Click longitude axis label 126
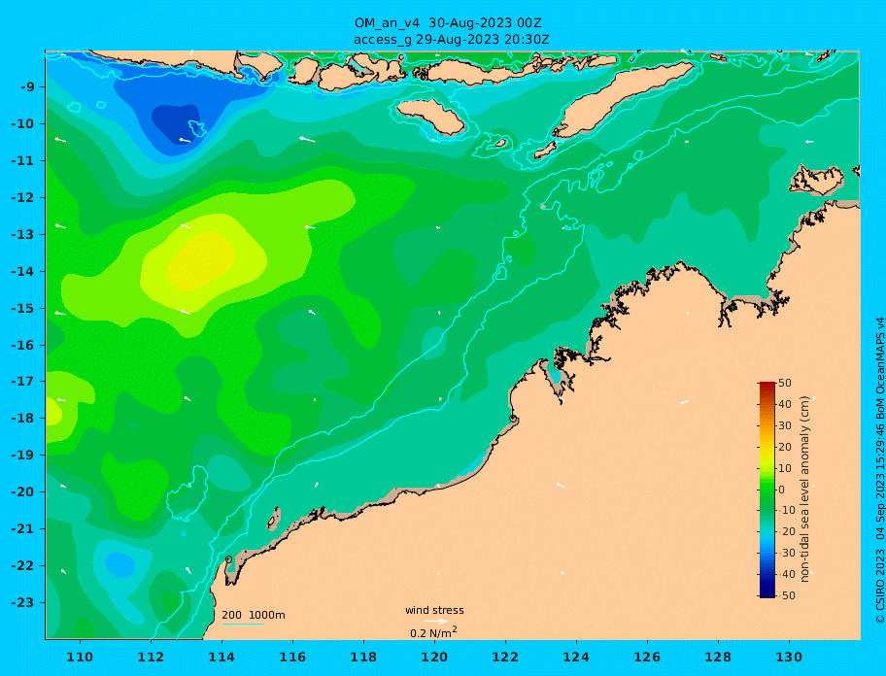 point(647,657)
